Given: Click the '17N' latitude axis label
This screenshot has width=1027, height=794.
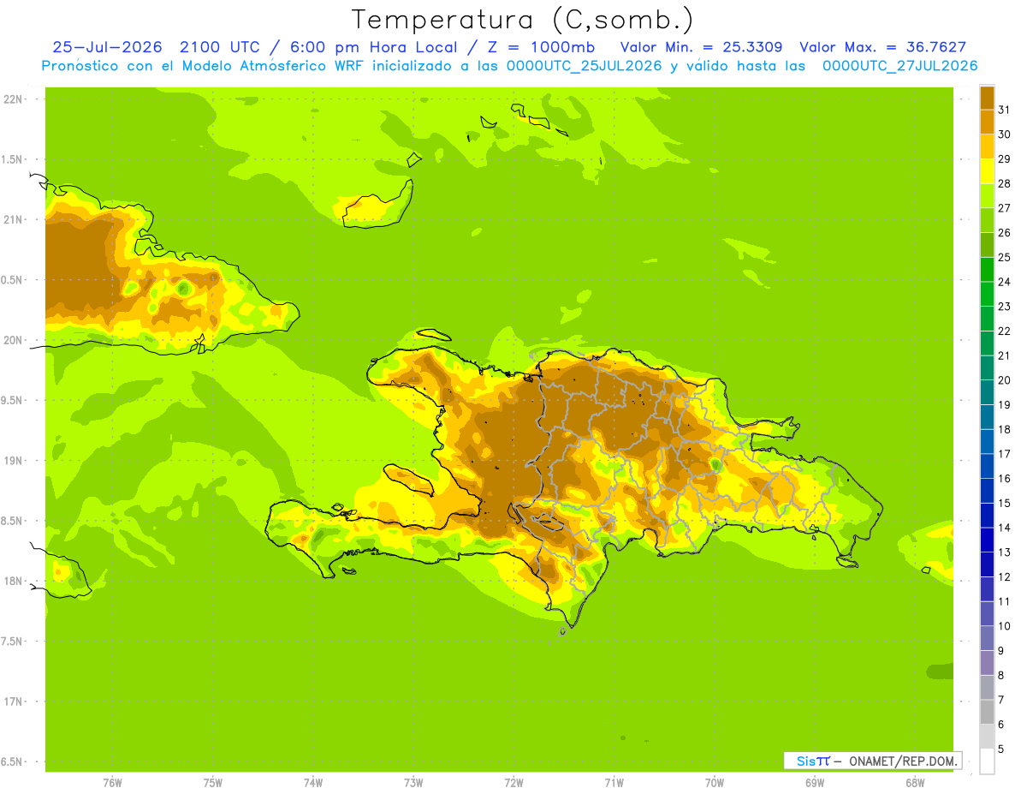Looking at the screenshot, I should click(13, 701).
